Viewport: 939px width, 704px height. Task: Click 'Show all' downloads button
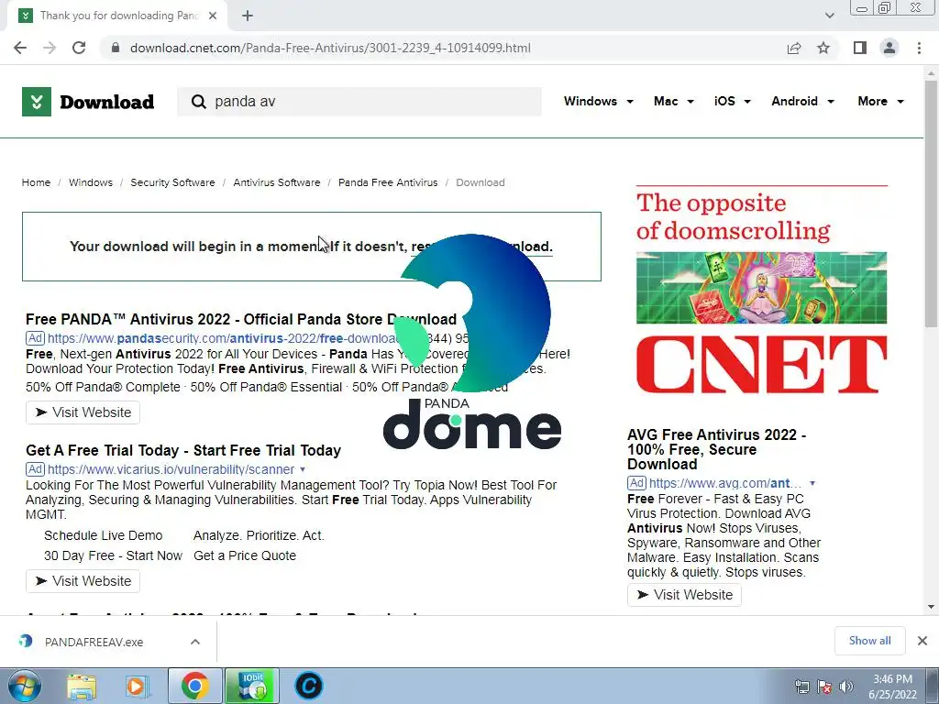pos(869,641)
